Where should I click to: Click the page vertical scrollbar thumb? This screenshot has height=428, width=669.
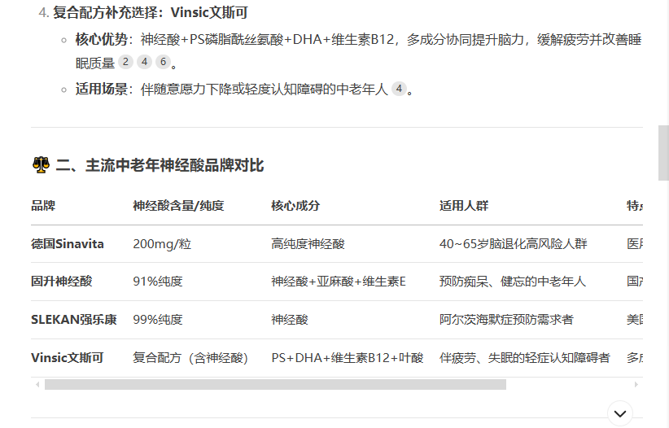(663, 153)
